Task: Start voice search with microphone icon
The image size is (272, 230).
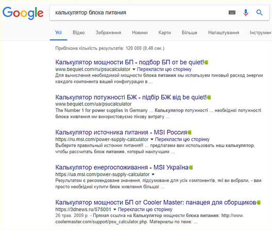Action: tap(246, 13)
